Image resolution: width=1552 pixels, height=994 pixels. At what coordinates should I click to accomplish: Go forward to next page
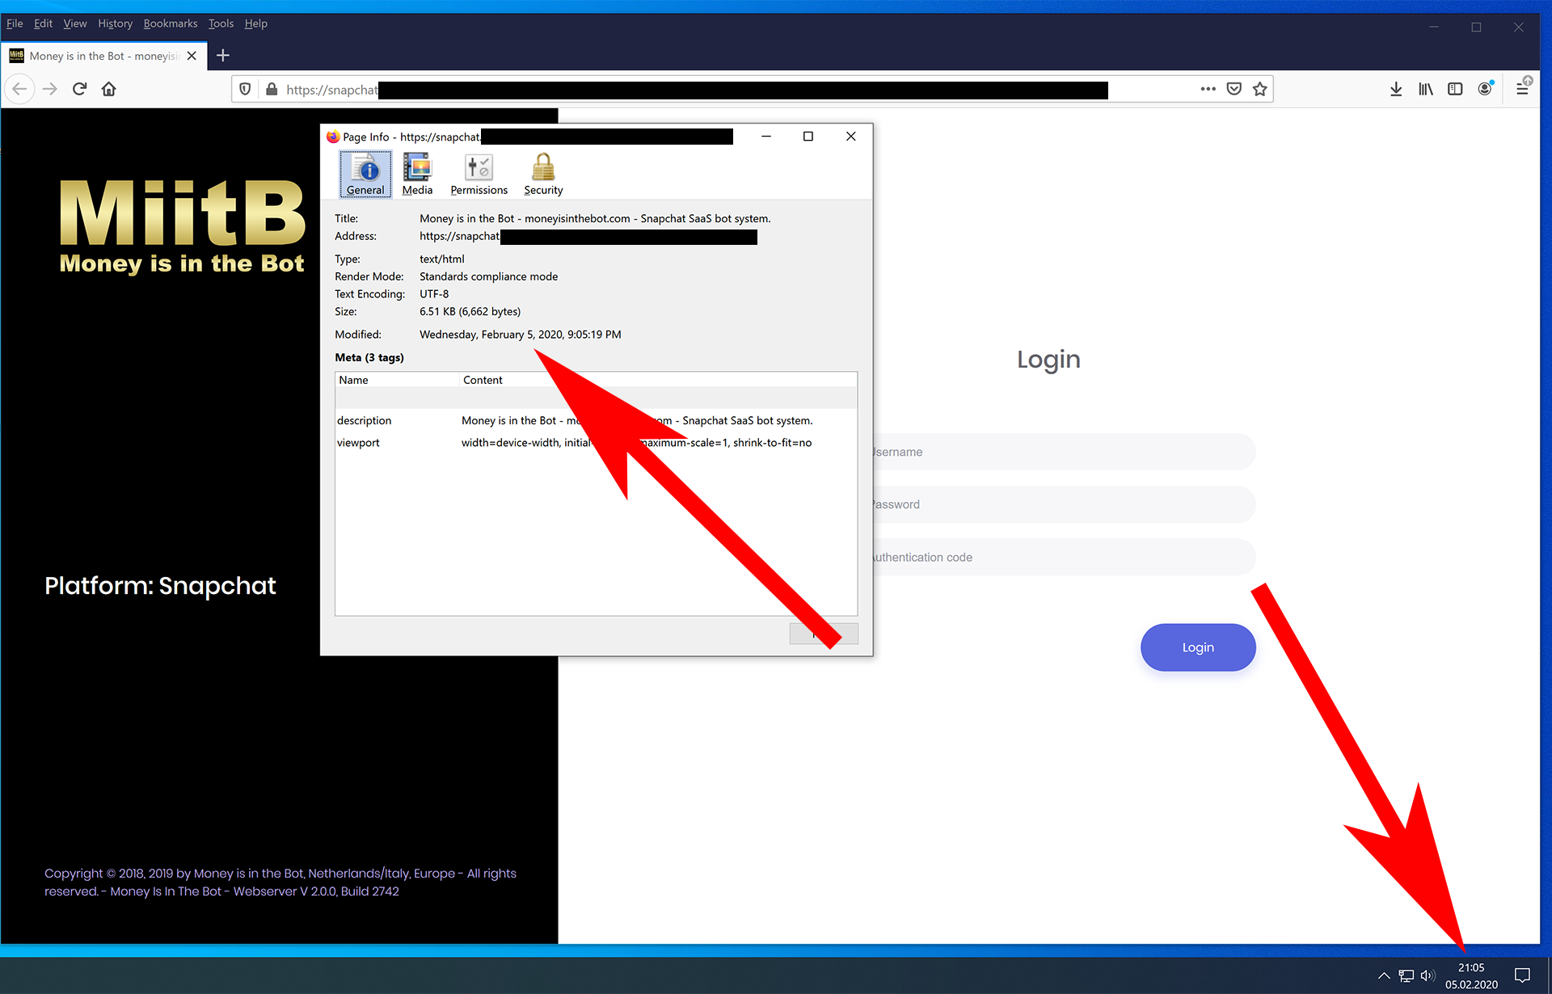[50, 89]
